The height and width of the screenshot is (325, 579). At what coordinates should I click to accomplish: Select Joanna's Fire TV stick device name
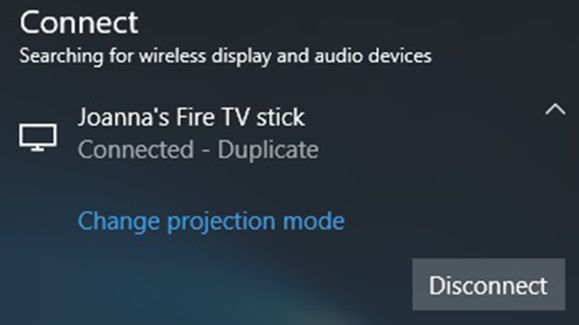coord(191,117)
